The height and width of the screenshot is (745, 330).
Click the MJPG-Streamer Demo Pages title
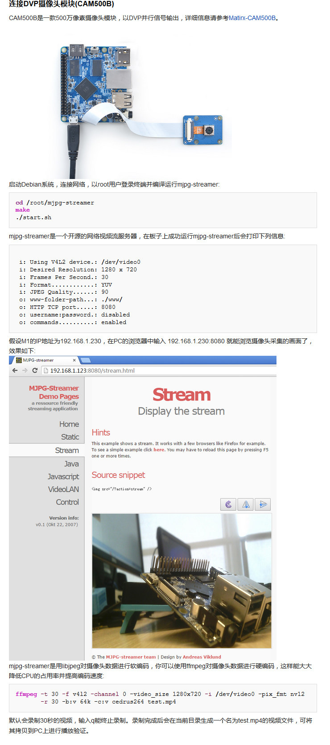click(54, 392)
